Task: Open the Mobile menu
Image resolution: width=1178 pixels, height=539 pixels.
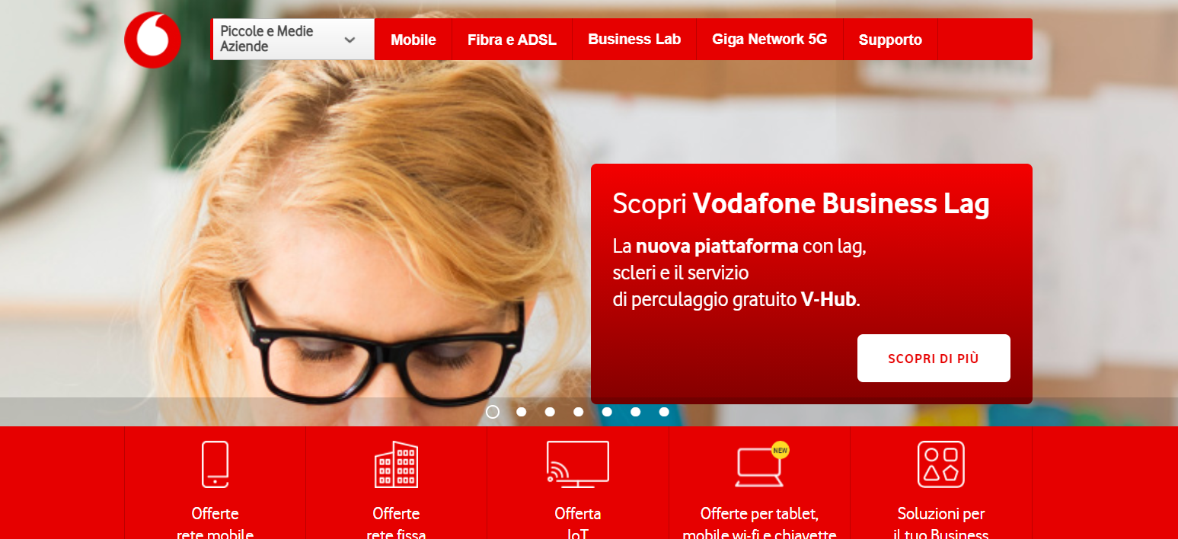Action: (x=413, y=40)
